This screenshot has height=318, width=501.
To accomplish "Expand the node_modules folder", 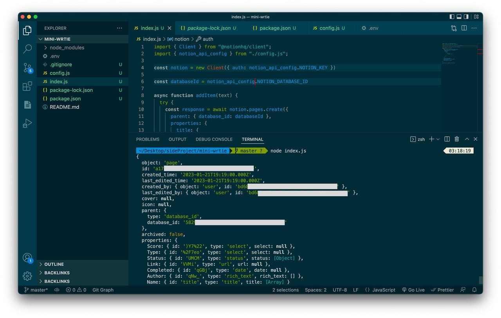I will pos(67,48).
